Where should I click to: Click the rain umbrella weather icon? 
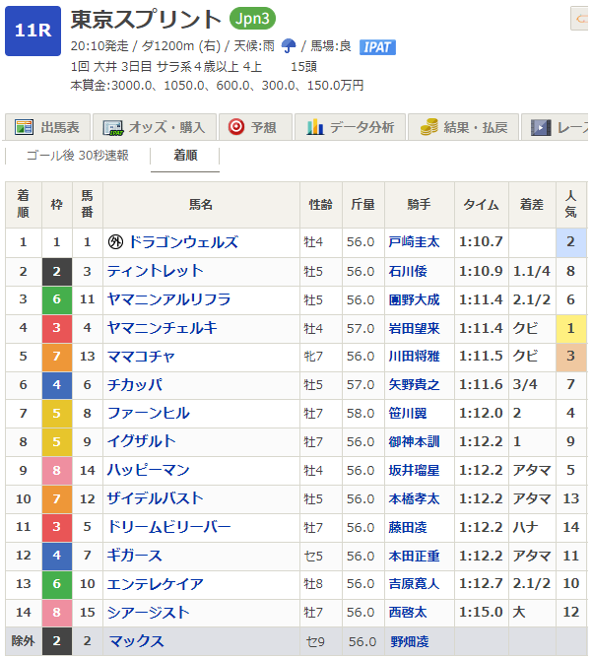(289, 45)
